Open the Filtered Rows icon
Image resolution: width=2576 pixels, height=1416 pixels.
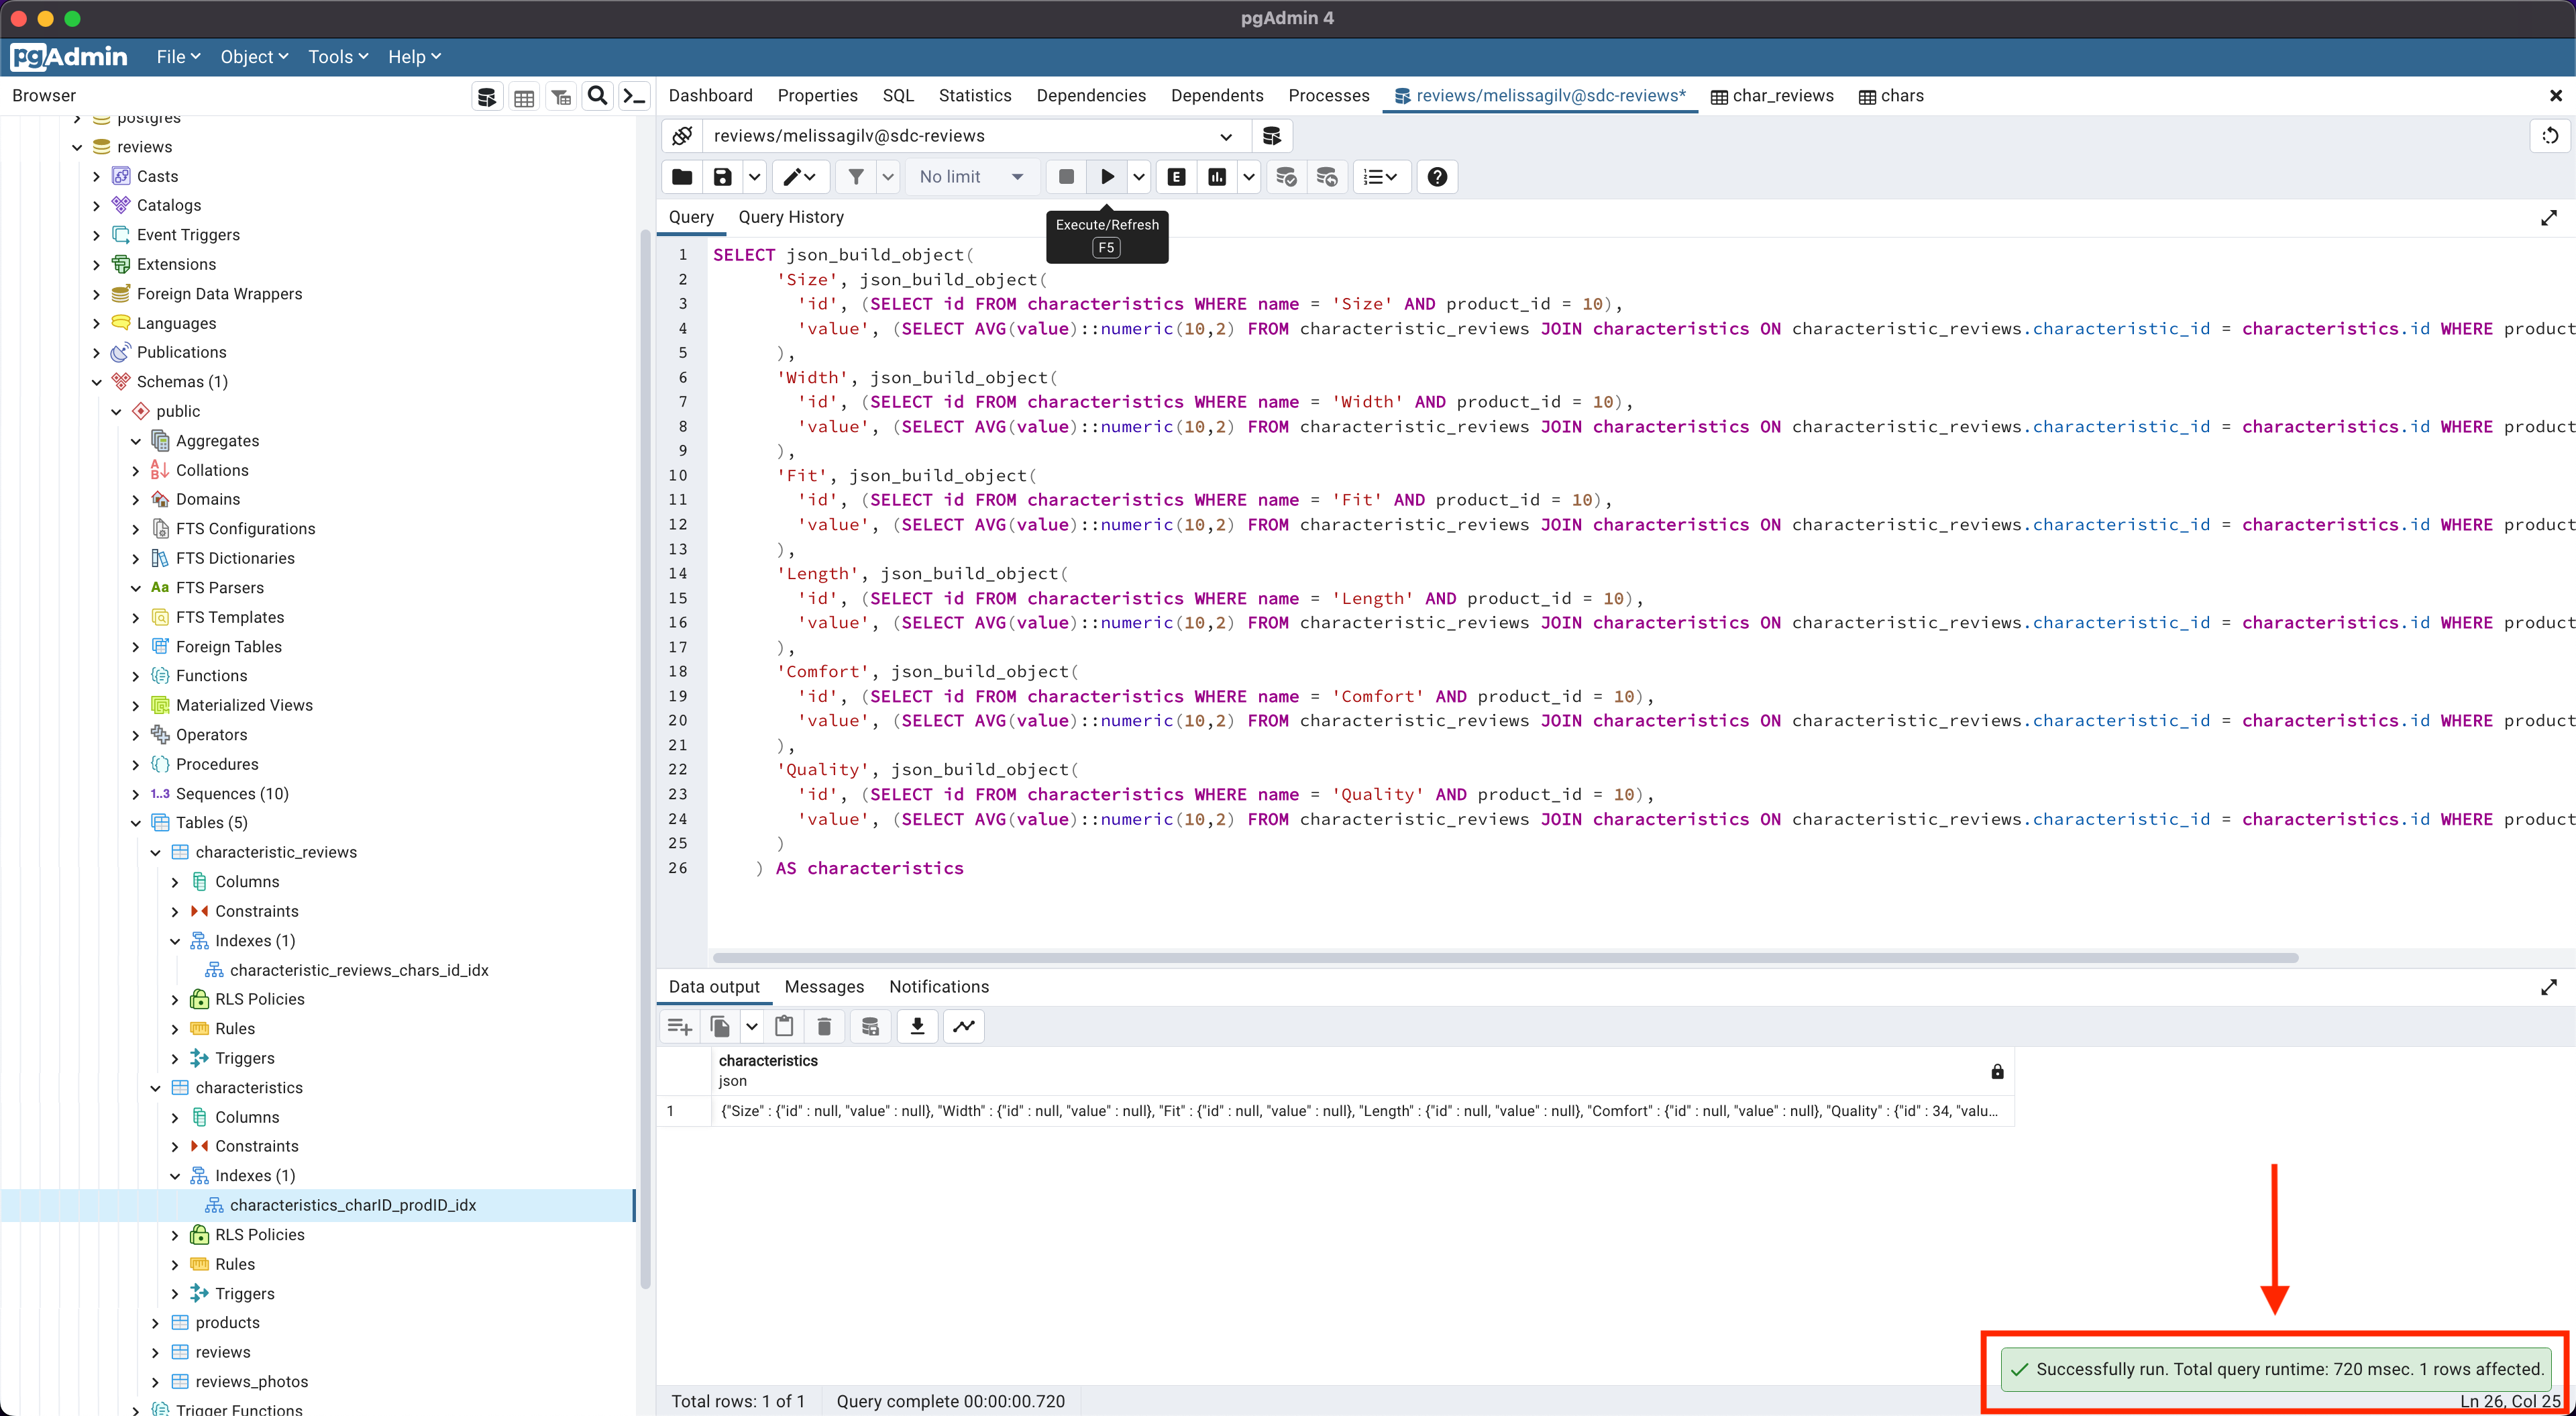click(561, 96)
